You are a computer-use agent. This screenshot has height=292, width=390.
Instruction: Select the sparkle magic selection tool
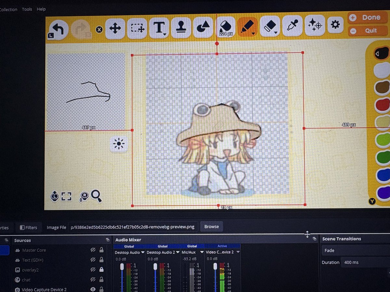tap(315, 25)
